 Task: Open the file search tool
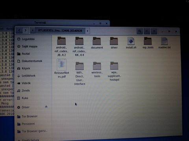(140, 31)
